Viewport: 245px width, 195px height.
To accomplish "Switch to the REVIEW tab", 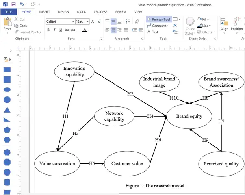I will coord(121,12).
